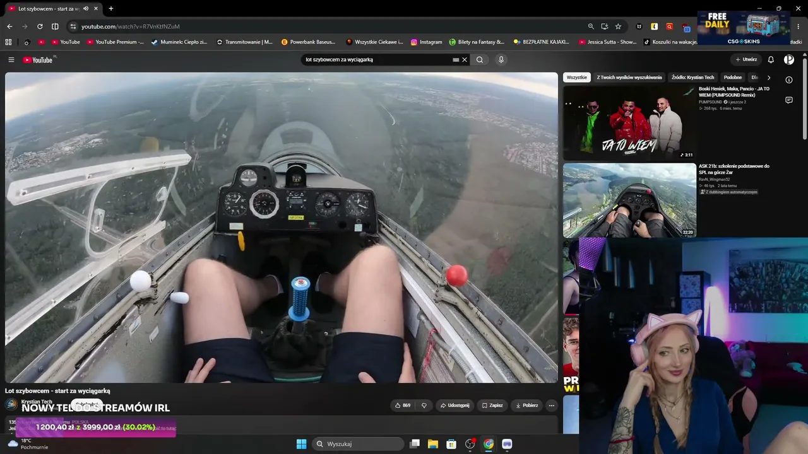Image resolution: width=808 pixels, height=454 pixels.
Task: Open the apps grid in bookmarks bar
Action: [8, 42]
